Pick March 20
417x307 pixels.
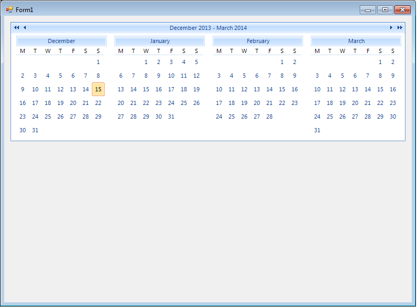[355, 103]
